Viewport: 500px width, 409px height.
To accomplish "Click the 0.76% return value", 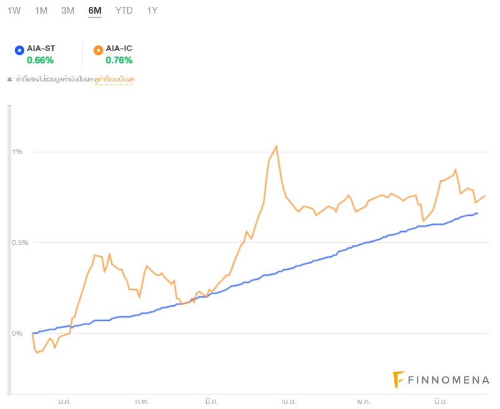I will pos(119,60).
